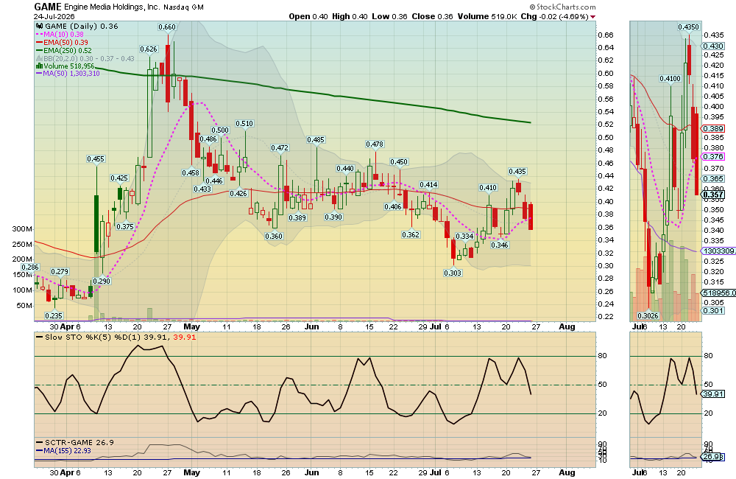Click the 0.279 price label
Screen dimensions: 736x479
tap(60, 271)
